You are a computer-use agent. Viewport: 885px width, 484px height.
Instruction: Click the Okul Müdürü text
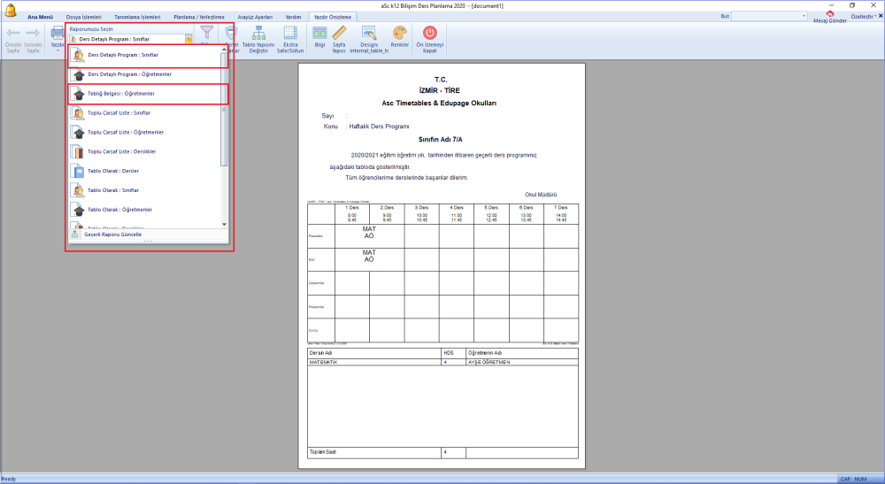tap(541, 195)
